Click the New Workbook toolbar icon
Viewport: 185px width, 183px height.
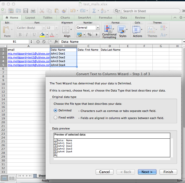point(3,11)
